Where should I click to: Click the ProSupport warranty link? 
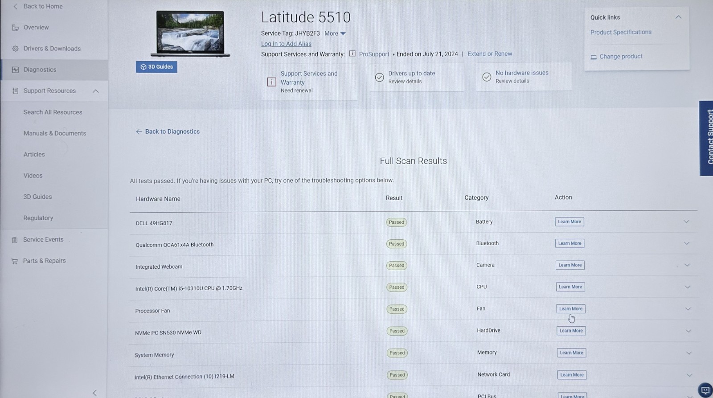coord(374,54)
